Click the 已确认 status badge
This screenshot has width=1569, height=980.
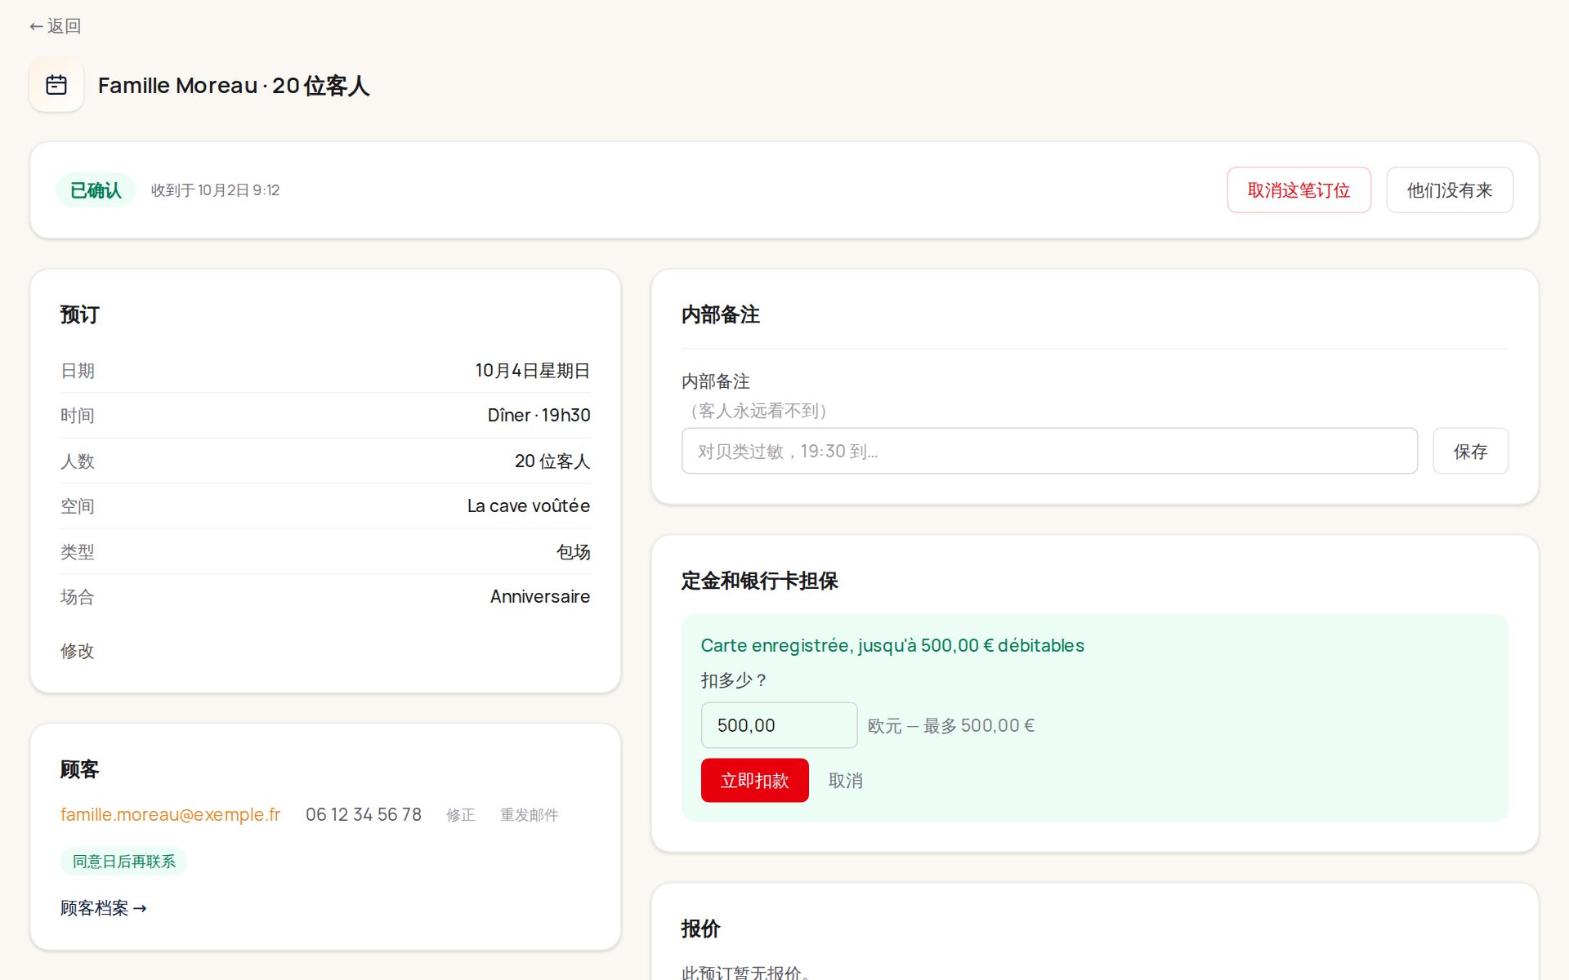(96, 190)
